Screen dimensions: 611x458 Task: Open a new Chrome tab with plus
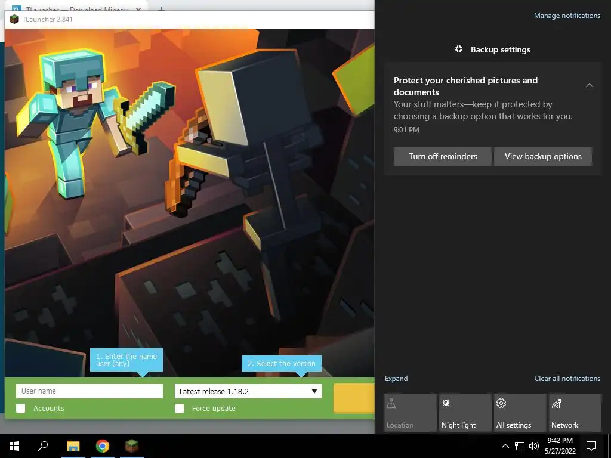coord(161,8)
